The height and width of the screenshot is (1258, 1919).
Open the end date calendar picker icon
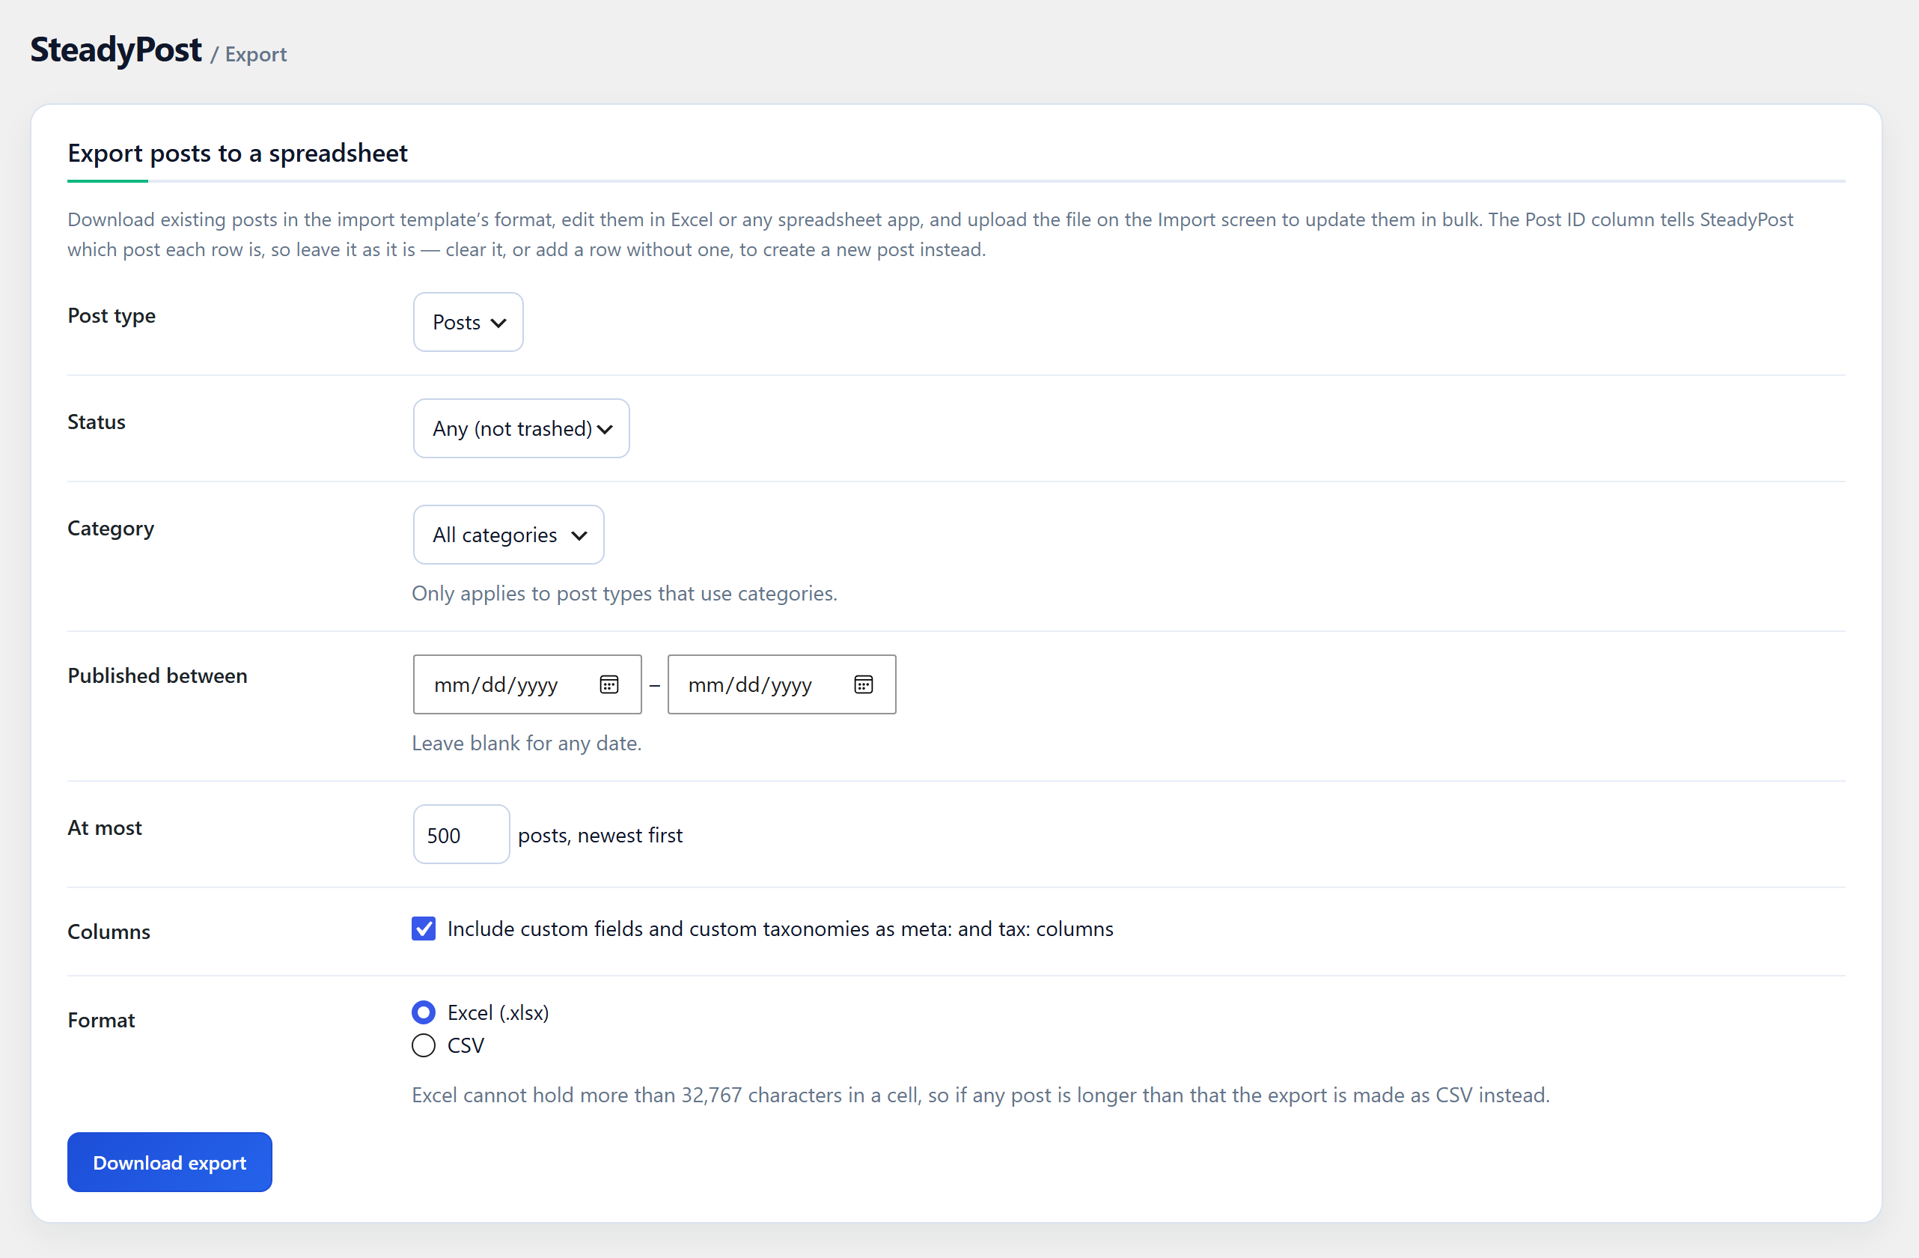pos(863,684)
